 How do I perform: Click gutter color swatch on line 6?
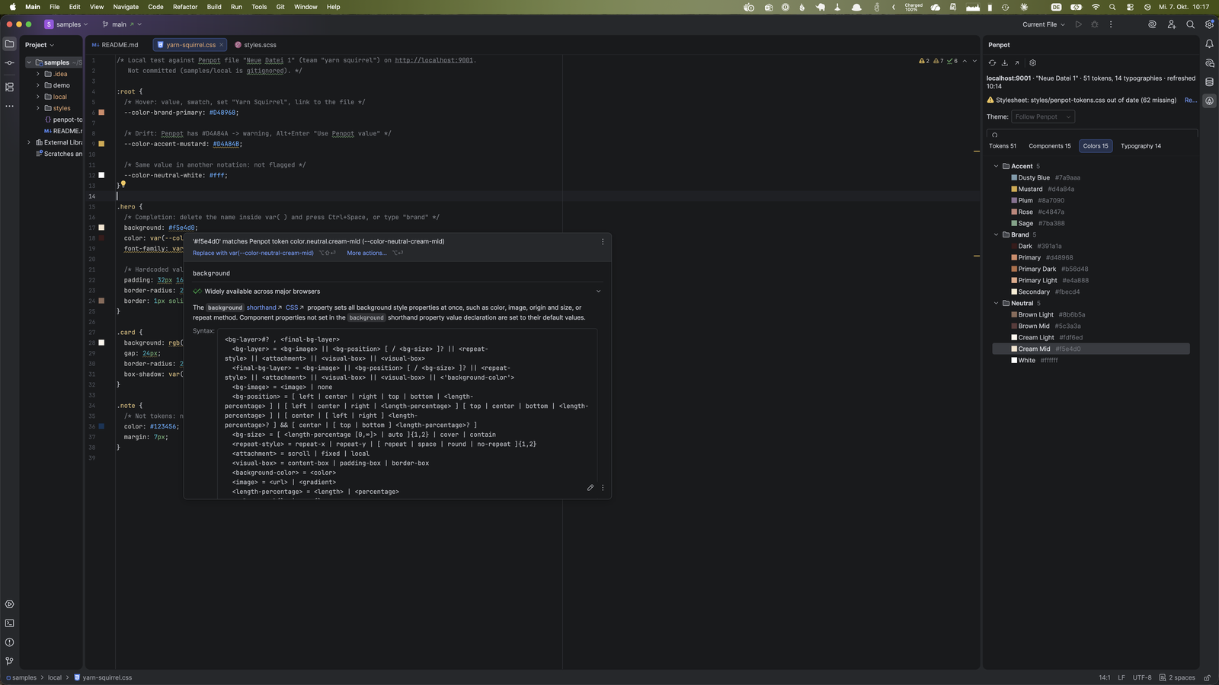tap(101, 113)
